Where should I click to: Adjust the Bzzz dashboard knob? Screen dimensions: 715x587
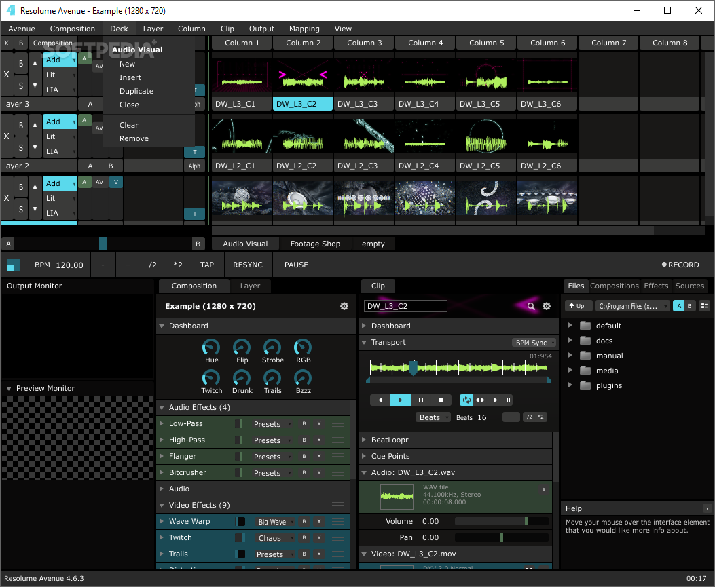tap(303, 378)
